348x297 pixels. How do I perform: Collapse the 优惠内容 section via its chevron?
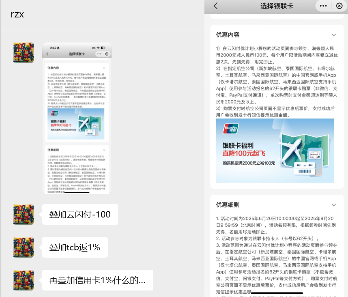point(335,34)
